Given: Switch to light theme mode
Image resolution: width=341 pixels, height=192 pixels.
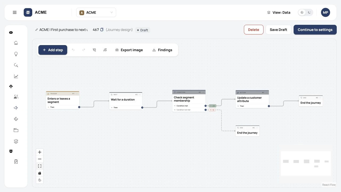Looking at the screenshot, I should click(302, 12).
